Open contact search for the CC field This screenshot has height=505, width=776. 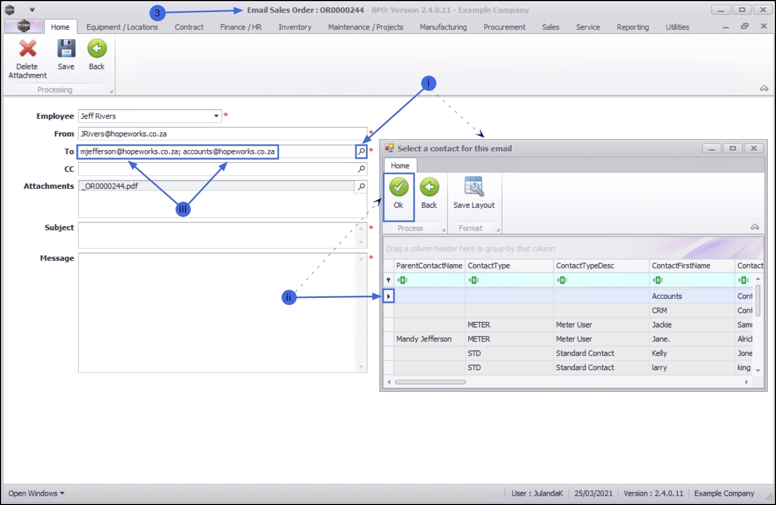point(361,169)
